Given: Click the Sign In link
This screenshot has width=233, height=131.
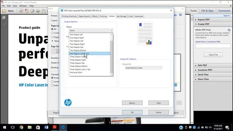Looking at the screenshot, I should tap(226, 16).
